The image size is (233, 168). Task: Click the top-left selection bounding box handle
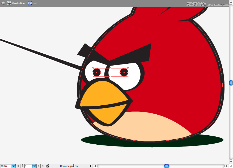(x=93, y=68)
